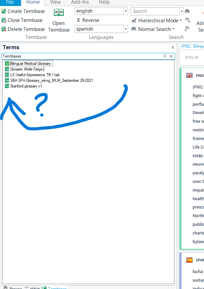This screenshot has height=289, width=204.
Task: Switch to the View ribbon tab
Action: pyautogui.click(x=55, y=2)
